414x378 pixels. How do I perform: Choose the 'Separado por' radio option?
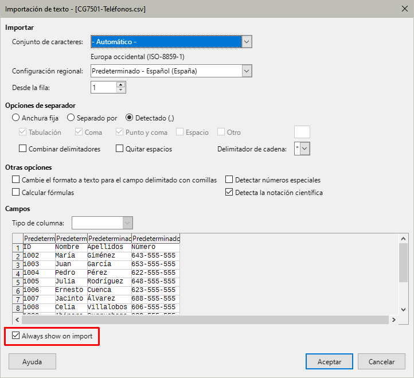pos(71,118)
